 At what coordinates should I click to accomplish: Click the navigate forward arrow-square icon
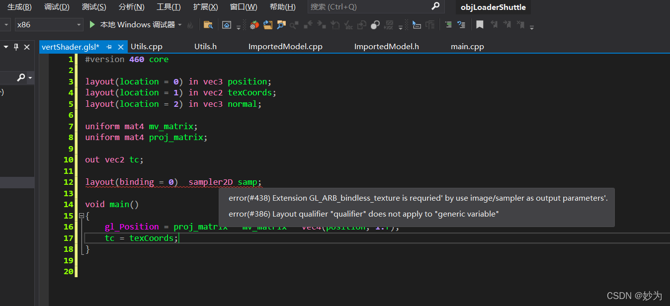point(322,24)
